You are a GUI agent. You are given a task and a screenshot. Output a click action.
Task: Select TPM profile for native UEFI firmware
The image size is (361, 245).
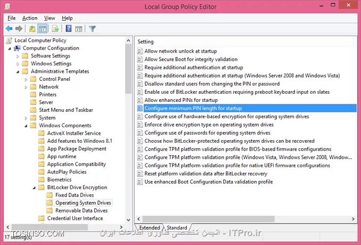click(x=237, y=166)
